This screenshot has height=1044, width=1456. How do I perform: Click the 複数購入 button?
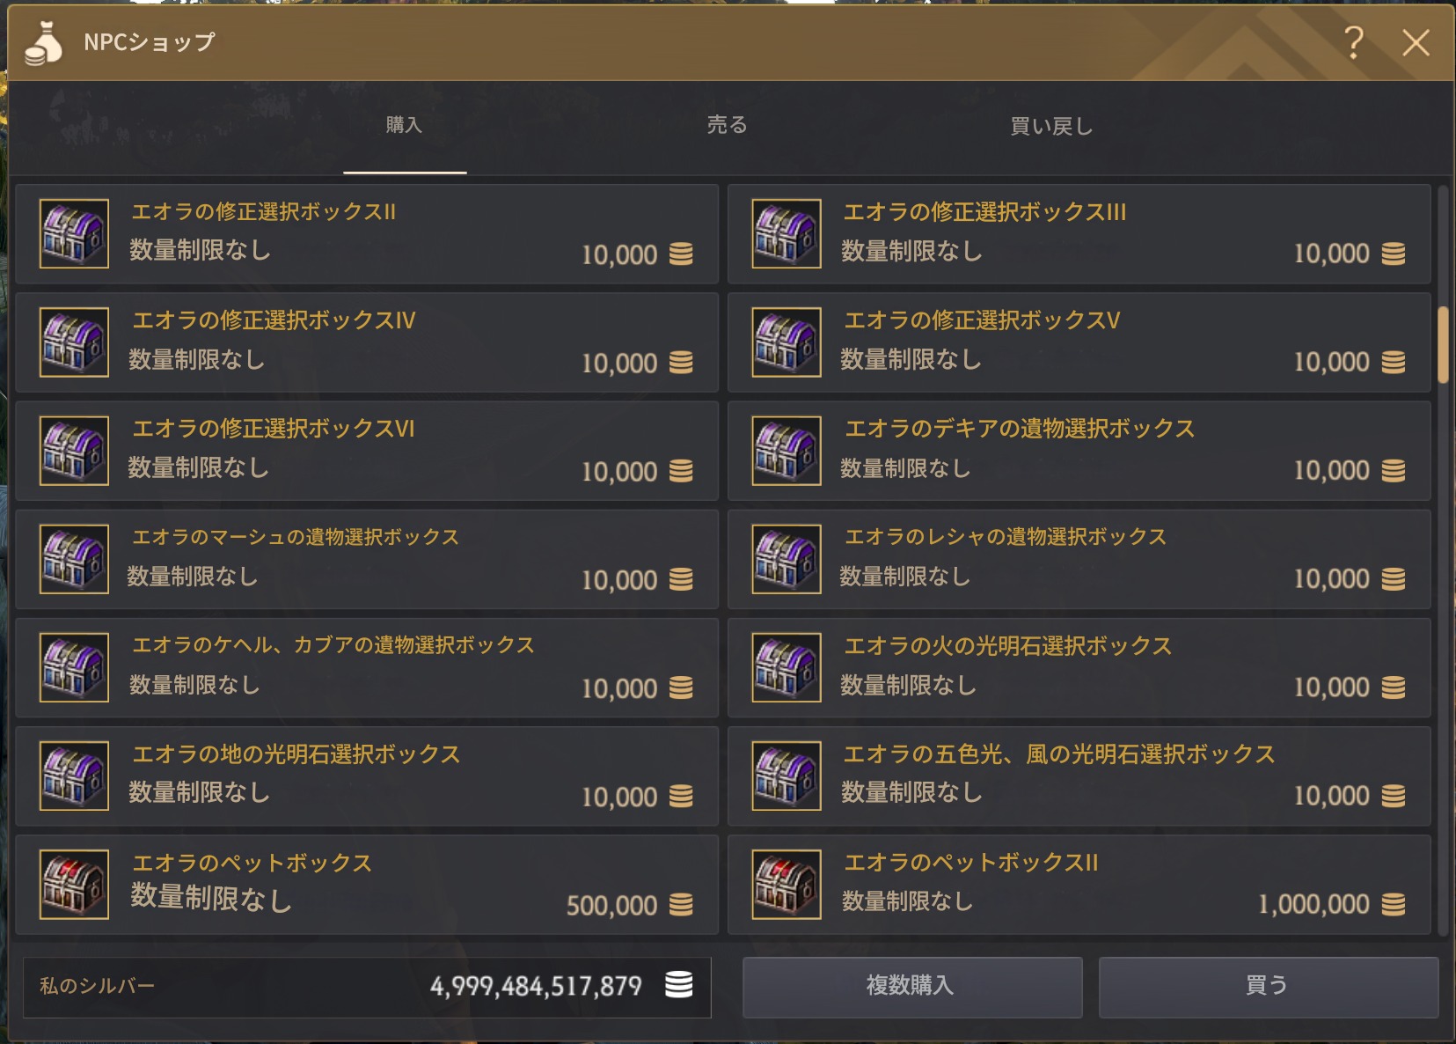(x=912, y=987)
